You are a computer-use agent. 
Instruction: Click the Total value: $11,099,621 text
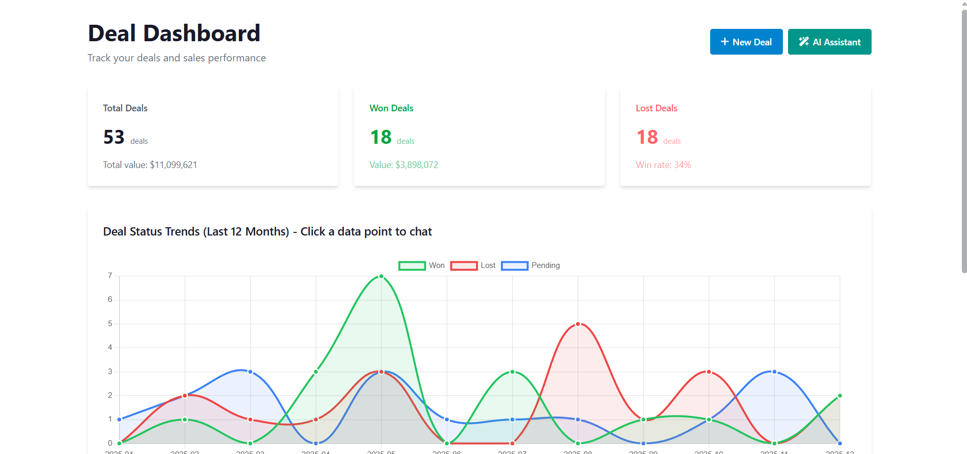pos(150,165)
